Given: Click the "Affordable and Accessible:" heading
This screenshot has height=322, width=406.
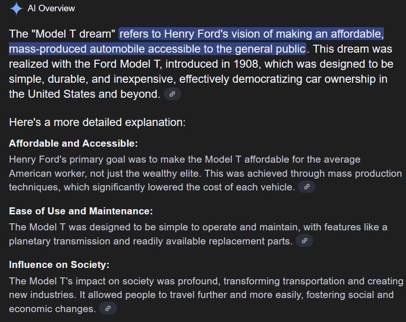Looking at the screenshot, I should coord(73,143).
